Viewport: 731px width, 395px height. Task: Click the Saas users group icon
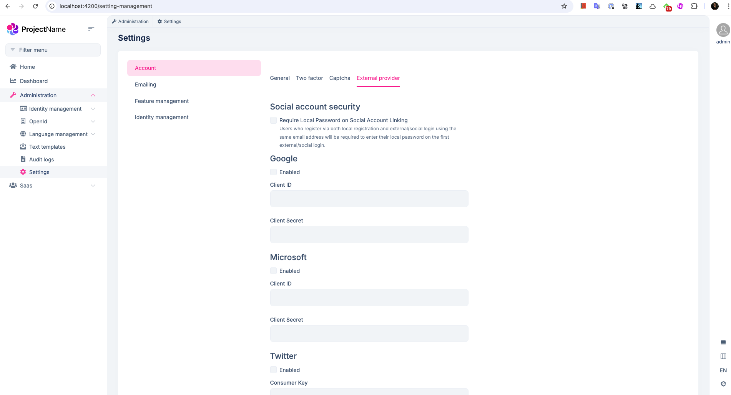[x=13, y=185]
